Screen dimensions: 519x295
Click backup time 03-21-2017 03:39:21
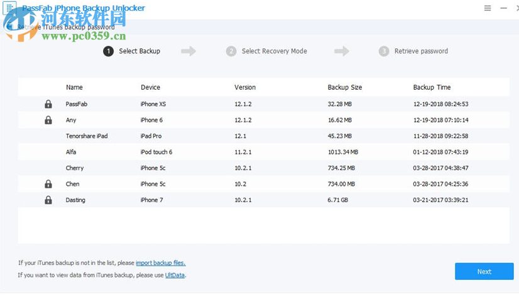coord(440,200)
